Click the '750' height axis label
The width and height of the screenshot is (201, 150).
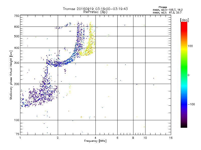pyautogui.click(x=17, y=16)
